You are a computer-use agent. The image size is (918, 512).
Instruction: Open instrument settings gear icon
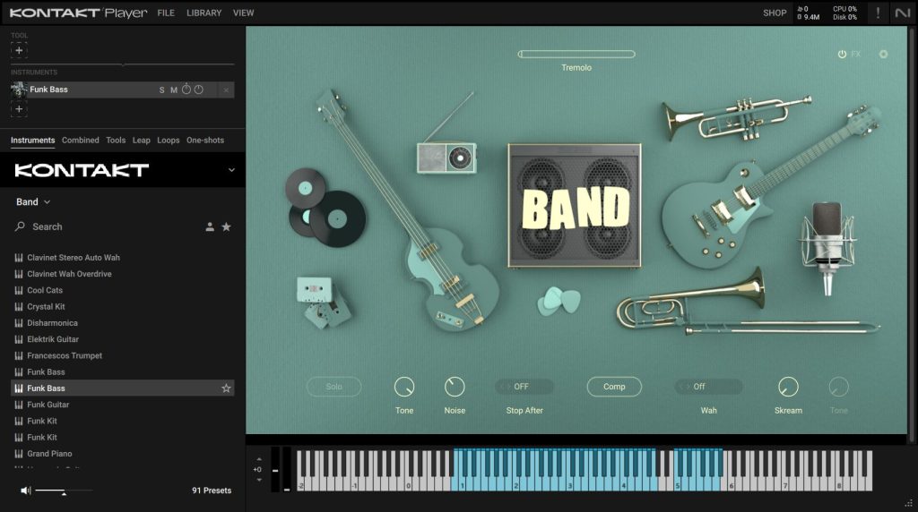[883, 55]
